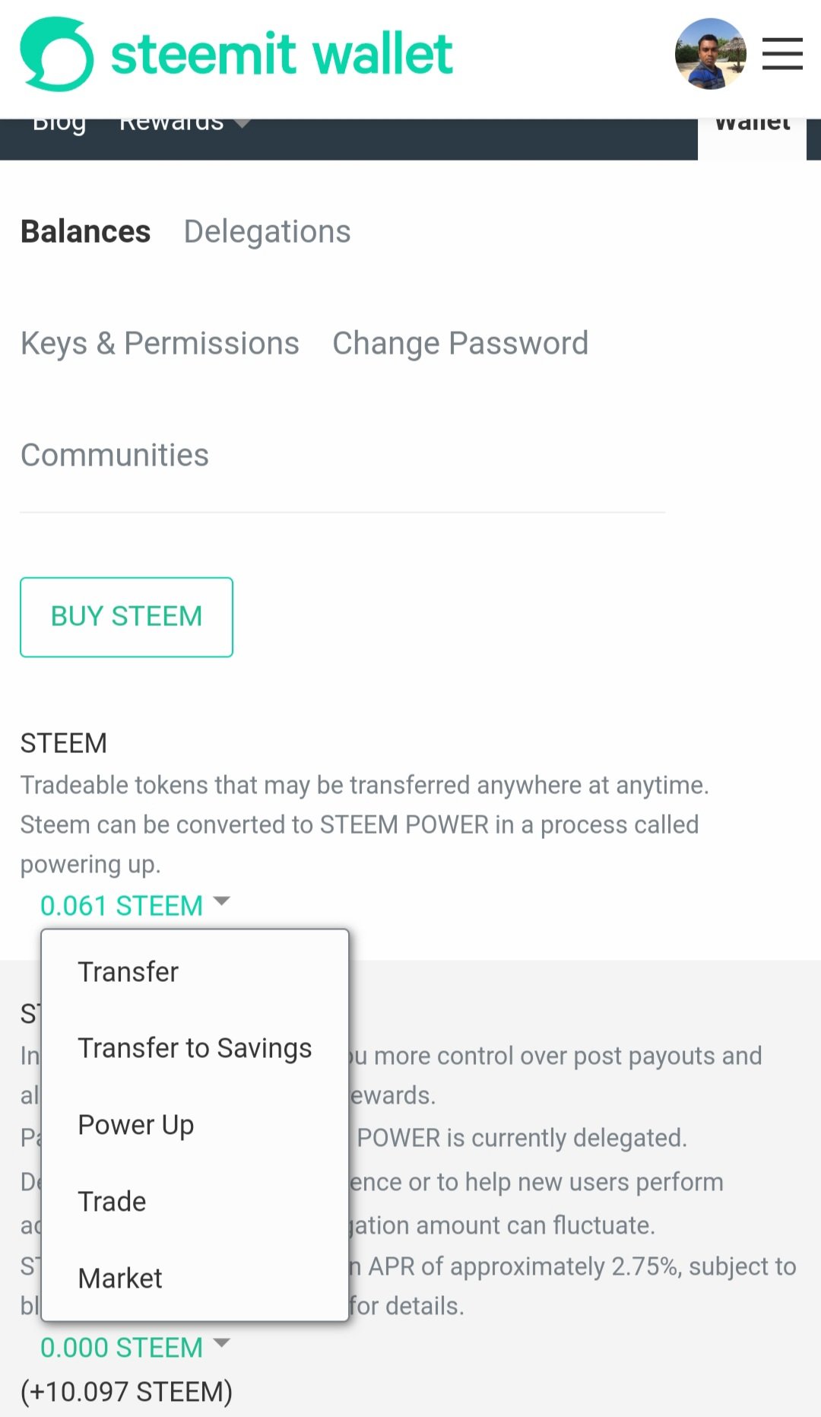
Task: Open the 0.061 STEEM dropdown
Action: tap(135, 905)
